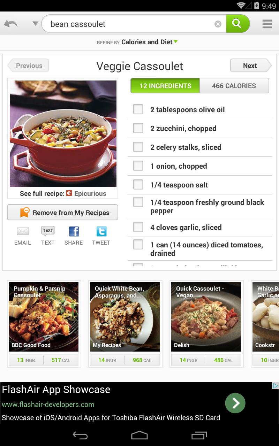Open the search history dropdown arrow

[x=35, y=24]
